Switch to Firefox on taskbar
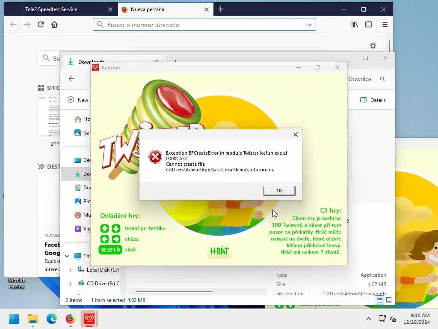The height and width of the screenshot is (329, 438). [x=70, y=319]
